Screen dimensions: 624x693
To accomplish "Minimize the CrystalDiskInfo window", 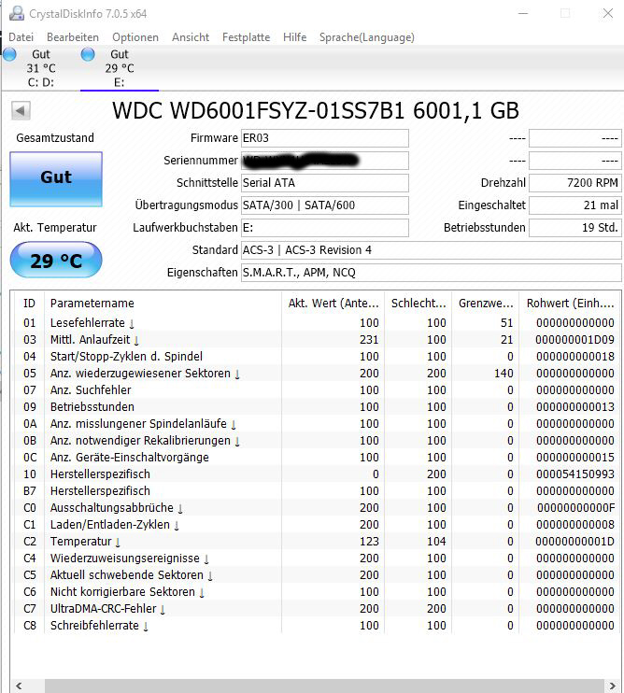I will (x=523, y=13).
